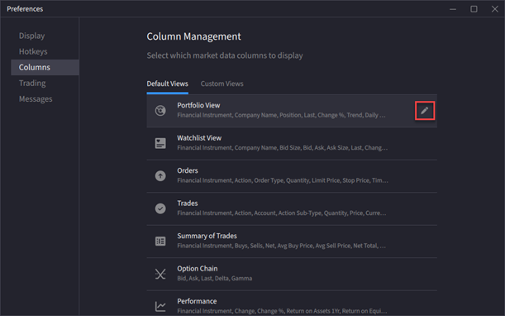Select the Summary of Trades title
This screenshot has width=505, height=316.
point(207,236)
